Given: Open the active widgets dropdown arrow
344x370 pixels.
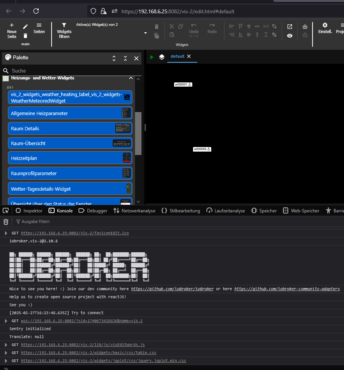Looking at the screenshot, I should [145, 33].
